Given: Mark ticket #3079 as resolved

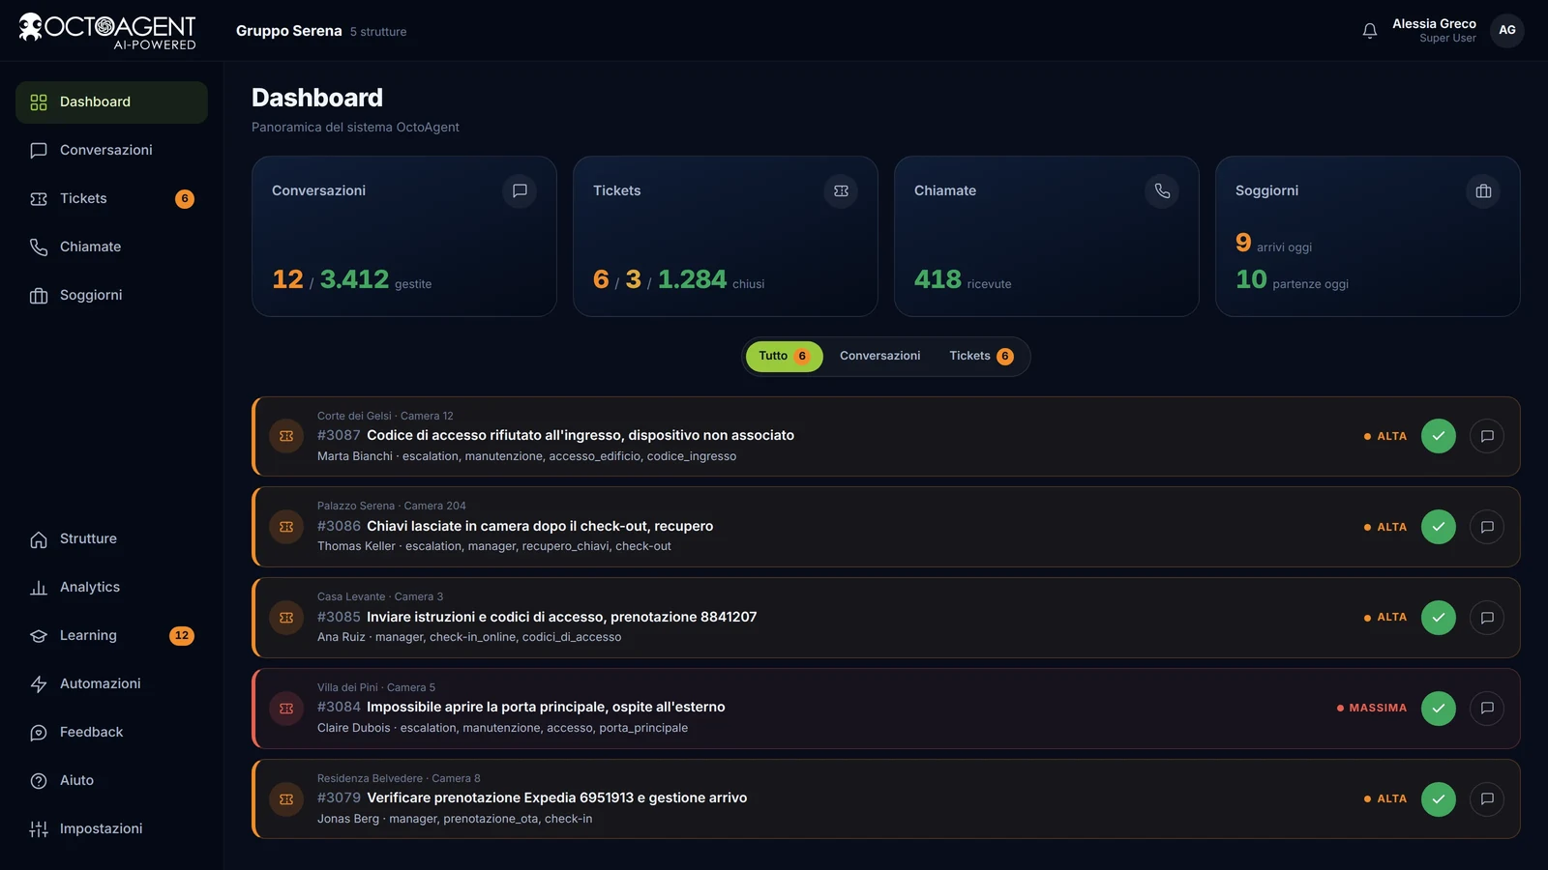Looking at the screenshot, I should click(x=1439, y=799).
